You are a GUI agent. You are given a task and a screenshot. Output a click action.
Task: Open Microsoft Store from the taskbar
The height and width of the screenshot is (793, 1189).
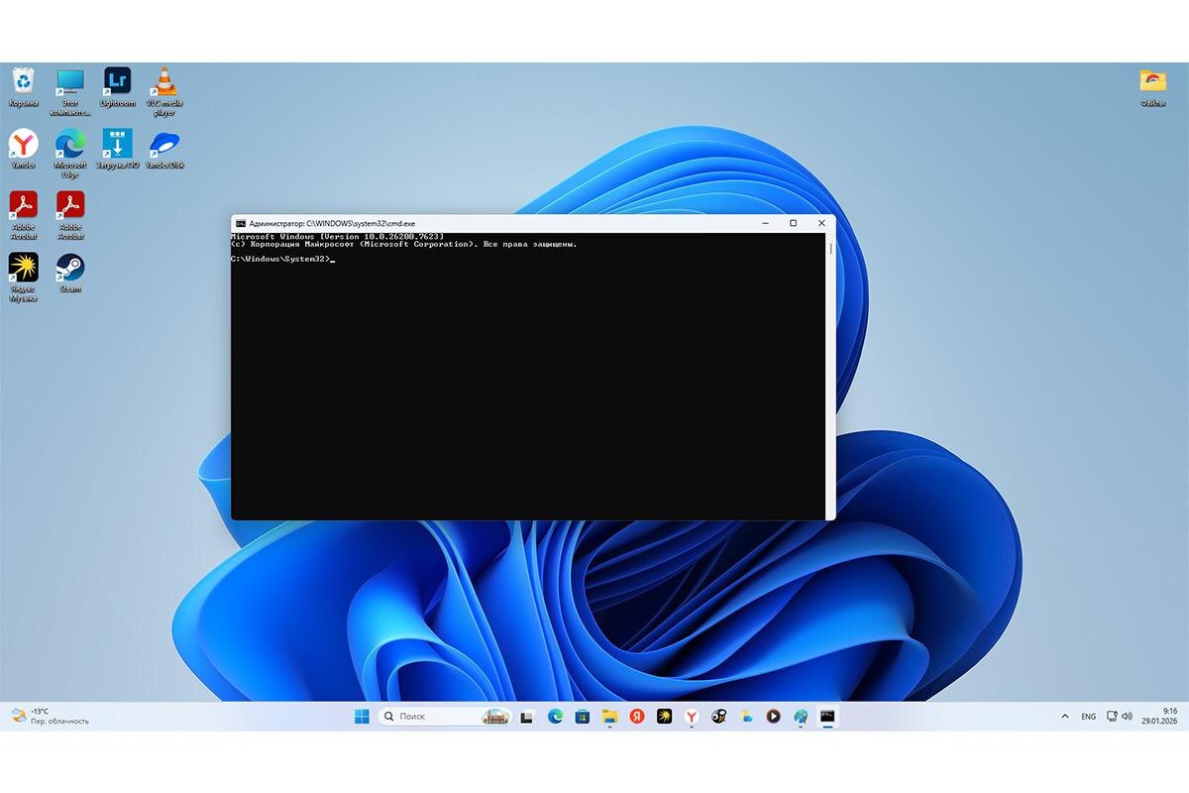(583, 717)
